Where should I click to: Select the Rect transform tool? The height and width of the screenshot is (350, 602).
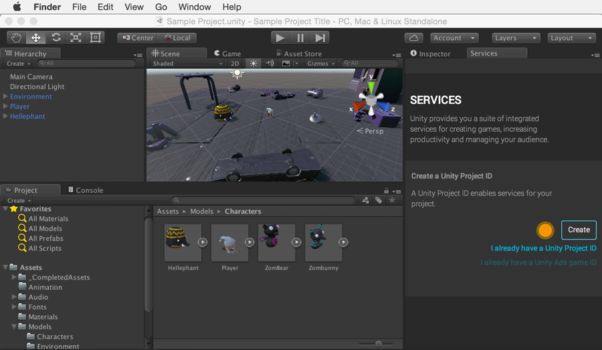[96, 38]
